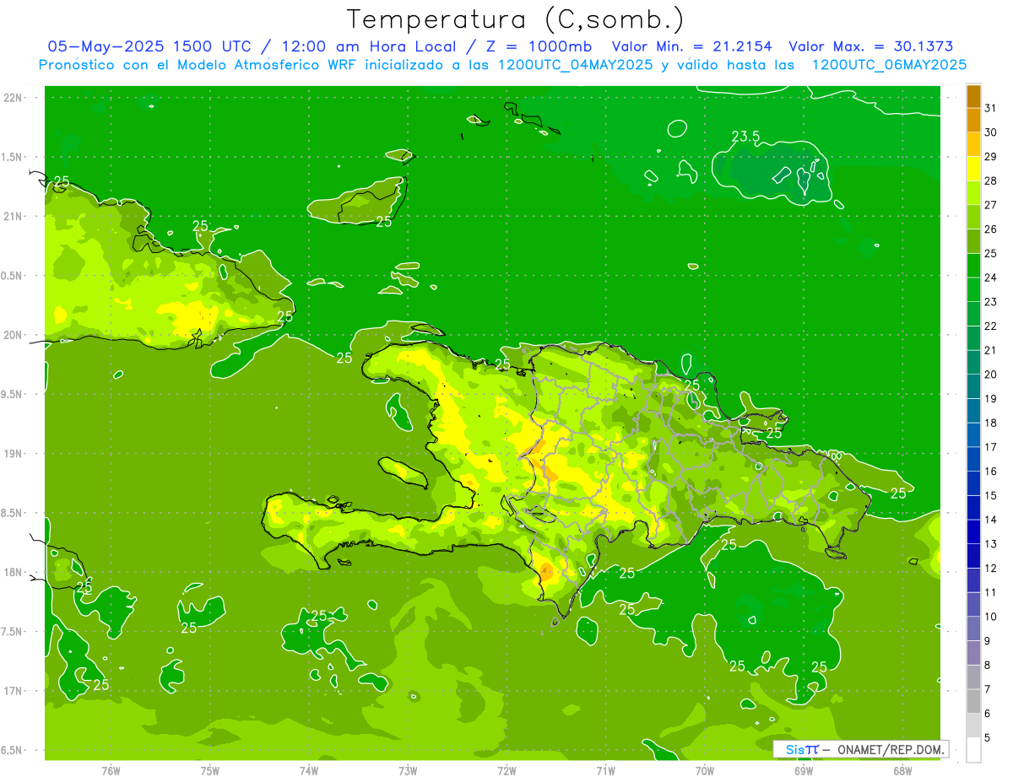Image resolution: width=1013 pixels, height=782 pixels.
Task: Click the "SisTT - ONAMET/REP.DOM." credit label
Action: 861,749
